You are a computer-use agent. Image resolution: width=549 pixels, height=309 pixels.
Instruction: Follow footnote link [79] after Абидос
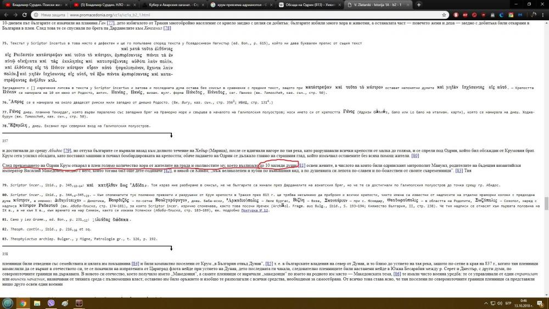68,149
